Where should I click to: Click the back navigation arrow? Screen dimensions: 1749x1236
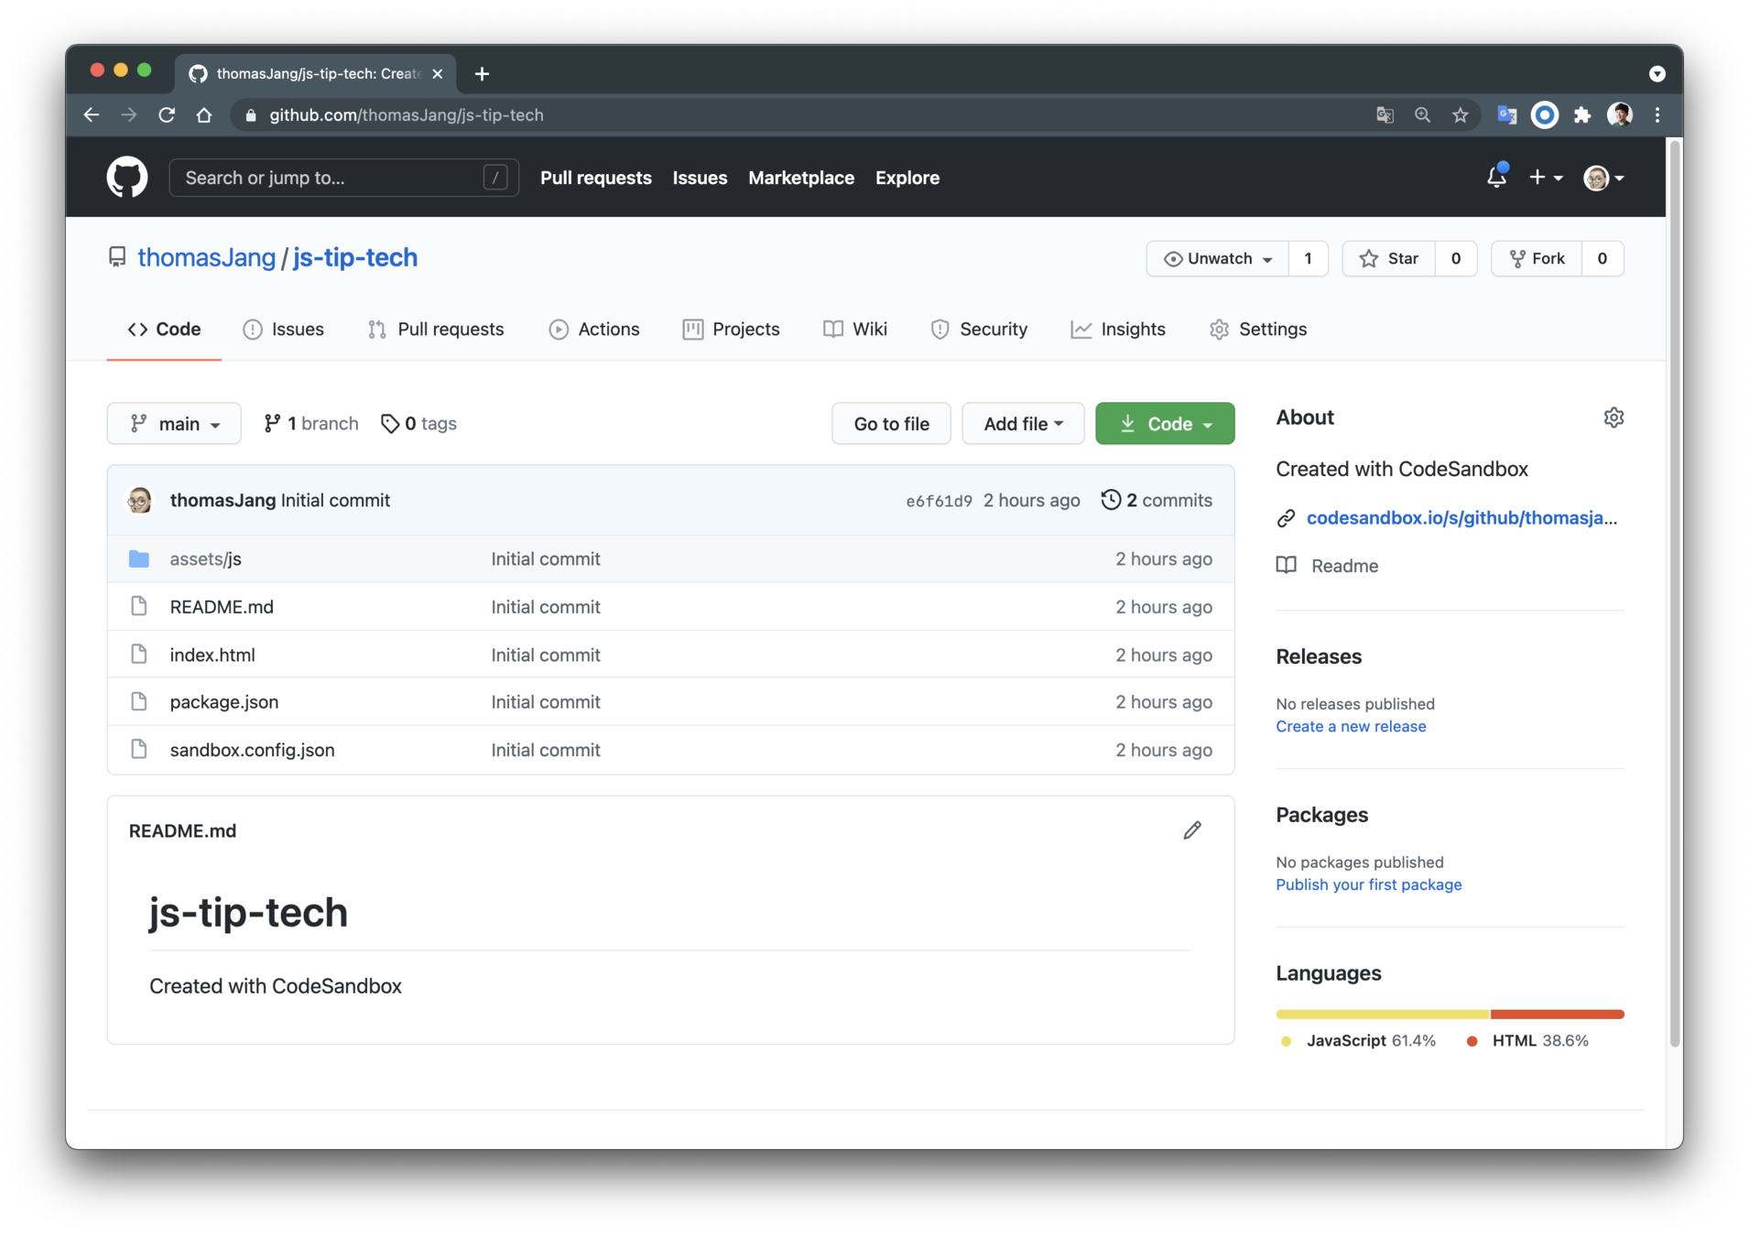92,114
